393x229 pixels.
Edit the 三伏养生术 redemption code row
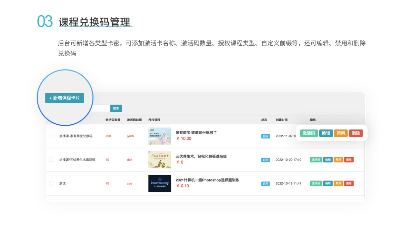tap(328, 160)
